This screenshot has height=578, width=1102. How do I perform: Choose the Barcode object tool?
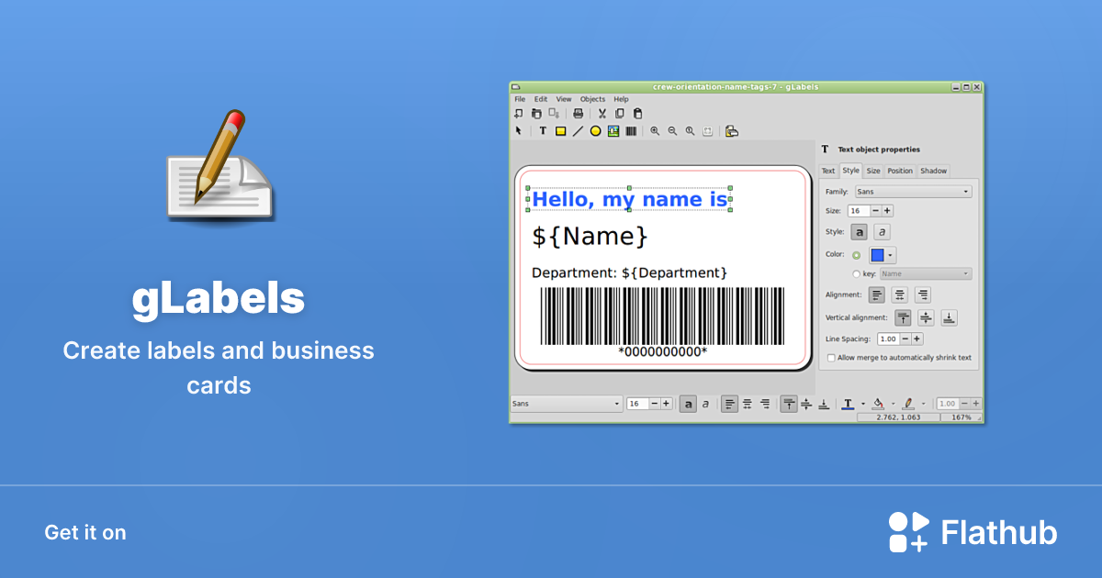click(x=631, y=131)
